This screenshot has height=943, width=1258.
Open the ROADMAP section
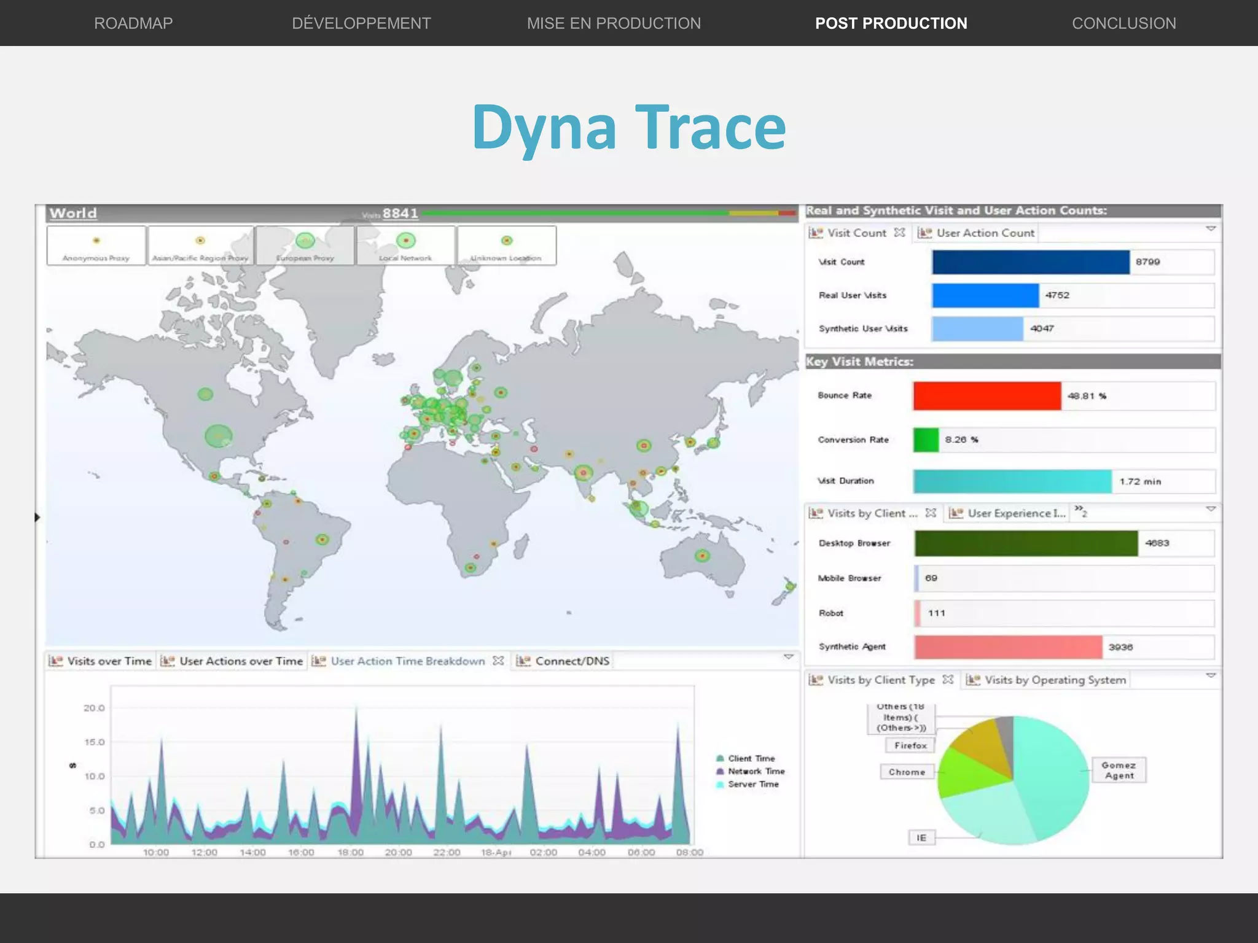click(x=133, y=23)
